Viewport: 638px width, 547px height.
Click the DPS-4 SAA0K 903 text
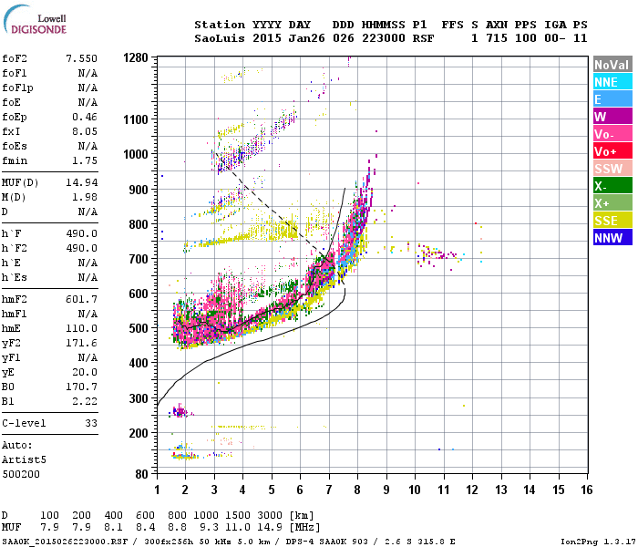tap(326, 542)
